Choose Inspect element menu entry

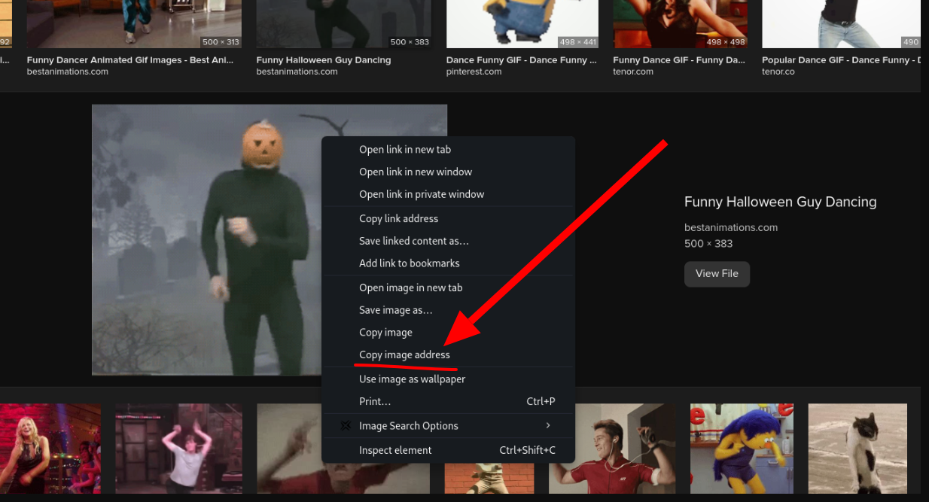click(395, 451)
